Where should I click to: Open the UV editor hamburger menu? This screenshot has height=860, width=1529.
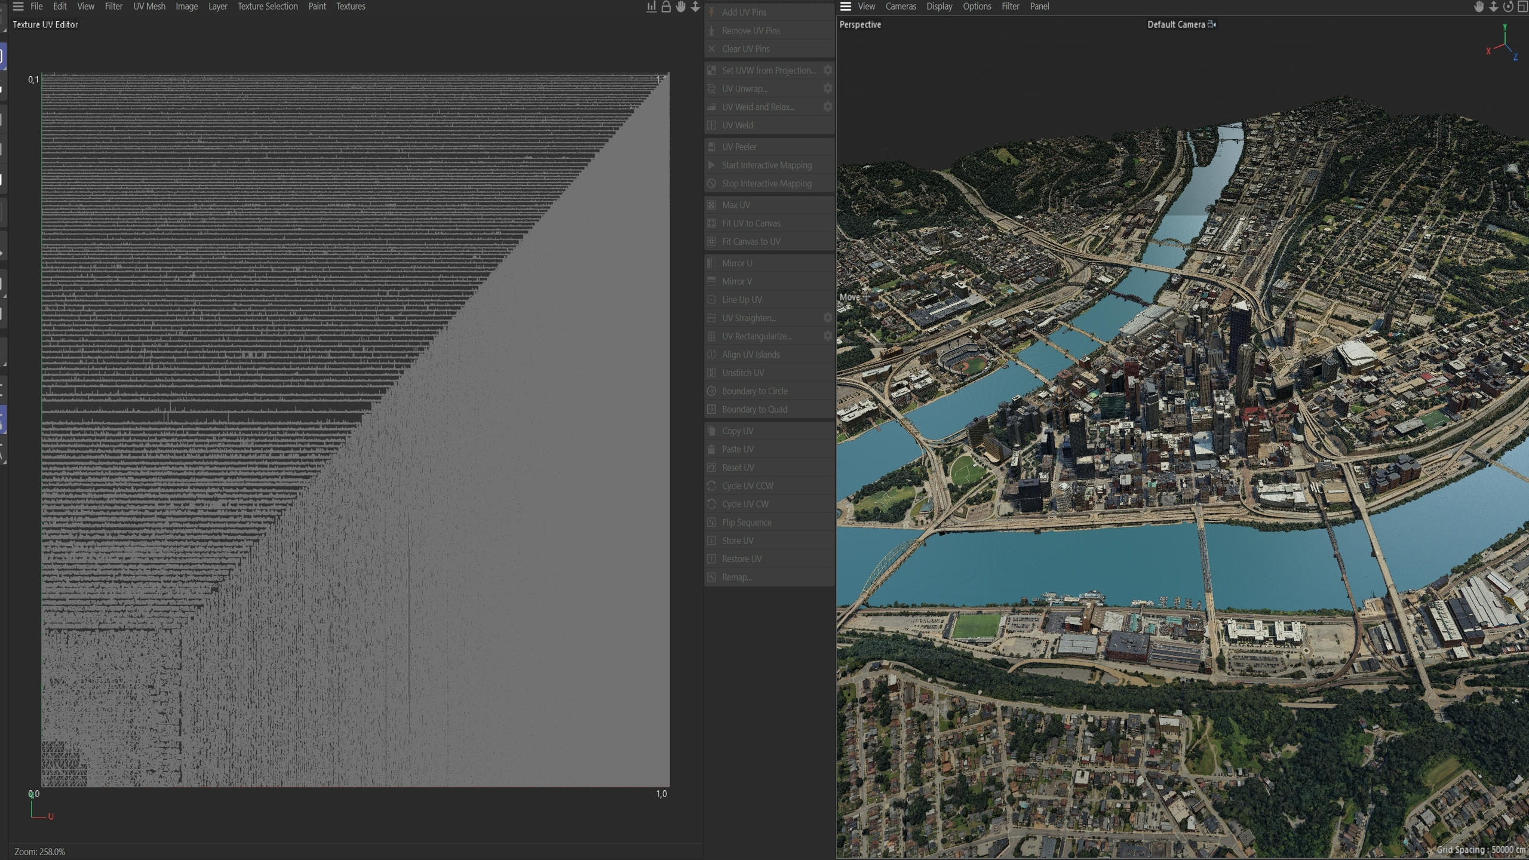(18, 7)
